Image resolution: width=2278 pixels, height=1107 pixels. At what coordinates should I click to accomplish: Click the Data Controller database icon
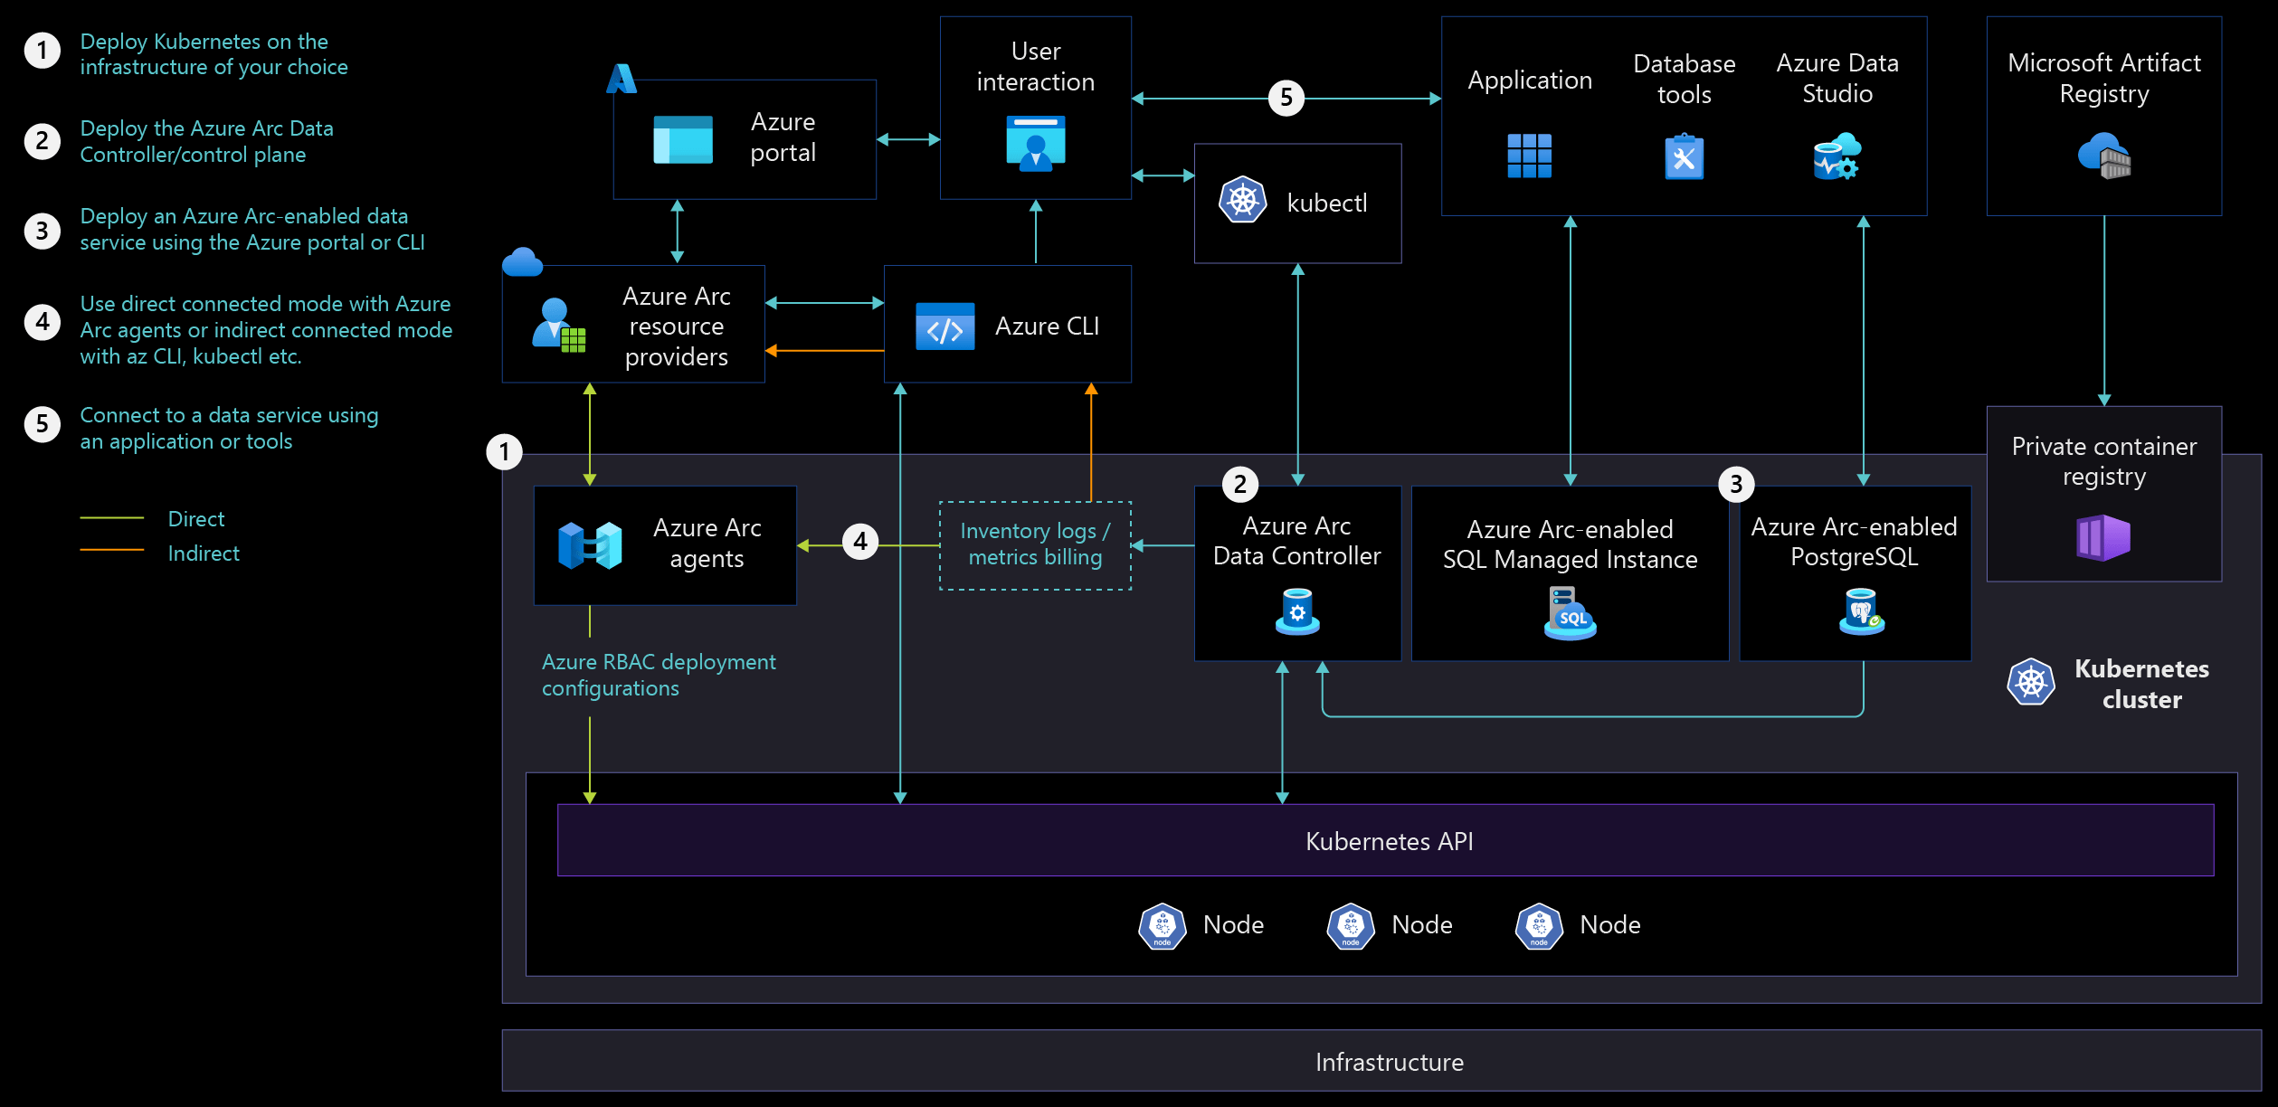click(1297, 611)
